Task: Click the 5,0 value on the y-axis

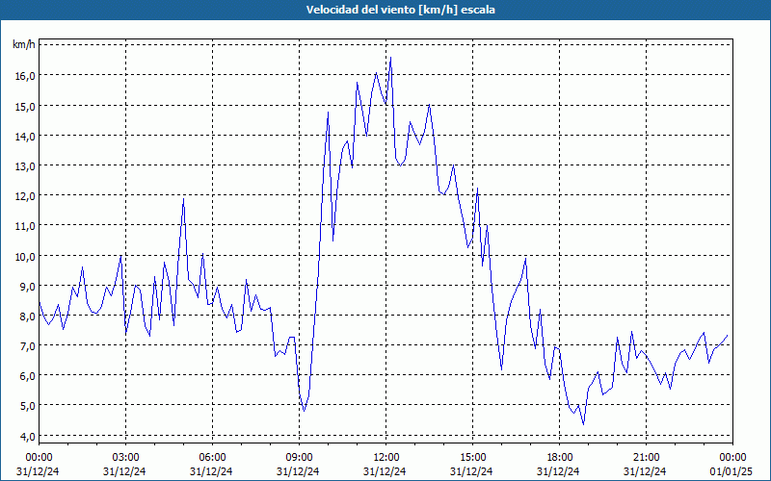Action: [x=27, y=406]
